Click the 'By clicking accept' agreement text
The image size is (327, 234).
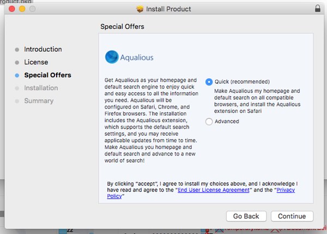click(202, 190)
